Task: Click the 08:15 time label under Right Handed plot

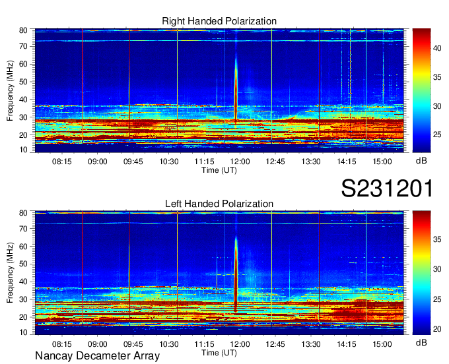Action: (x=62, y=162)
